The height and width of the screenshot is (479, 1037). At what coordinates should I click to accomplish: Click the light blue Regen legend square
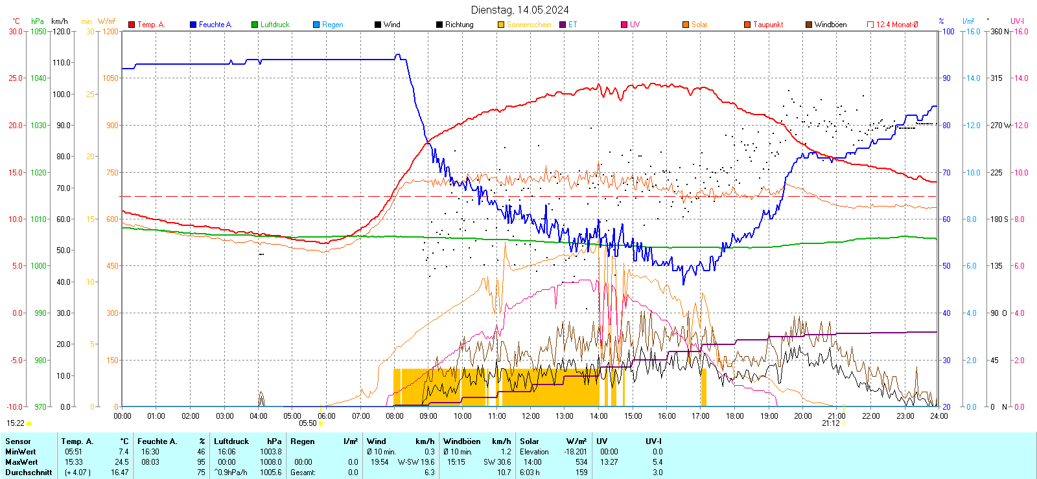[316, 25]
